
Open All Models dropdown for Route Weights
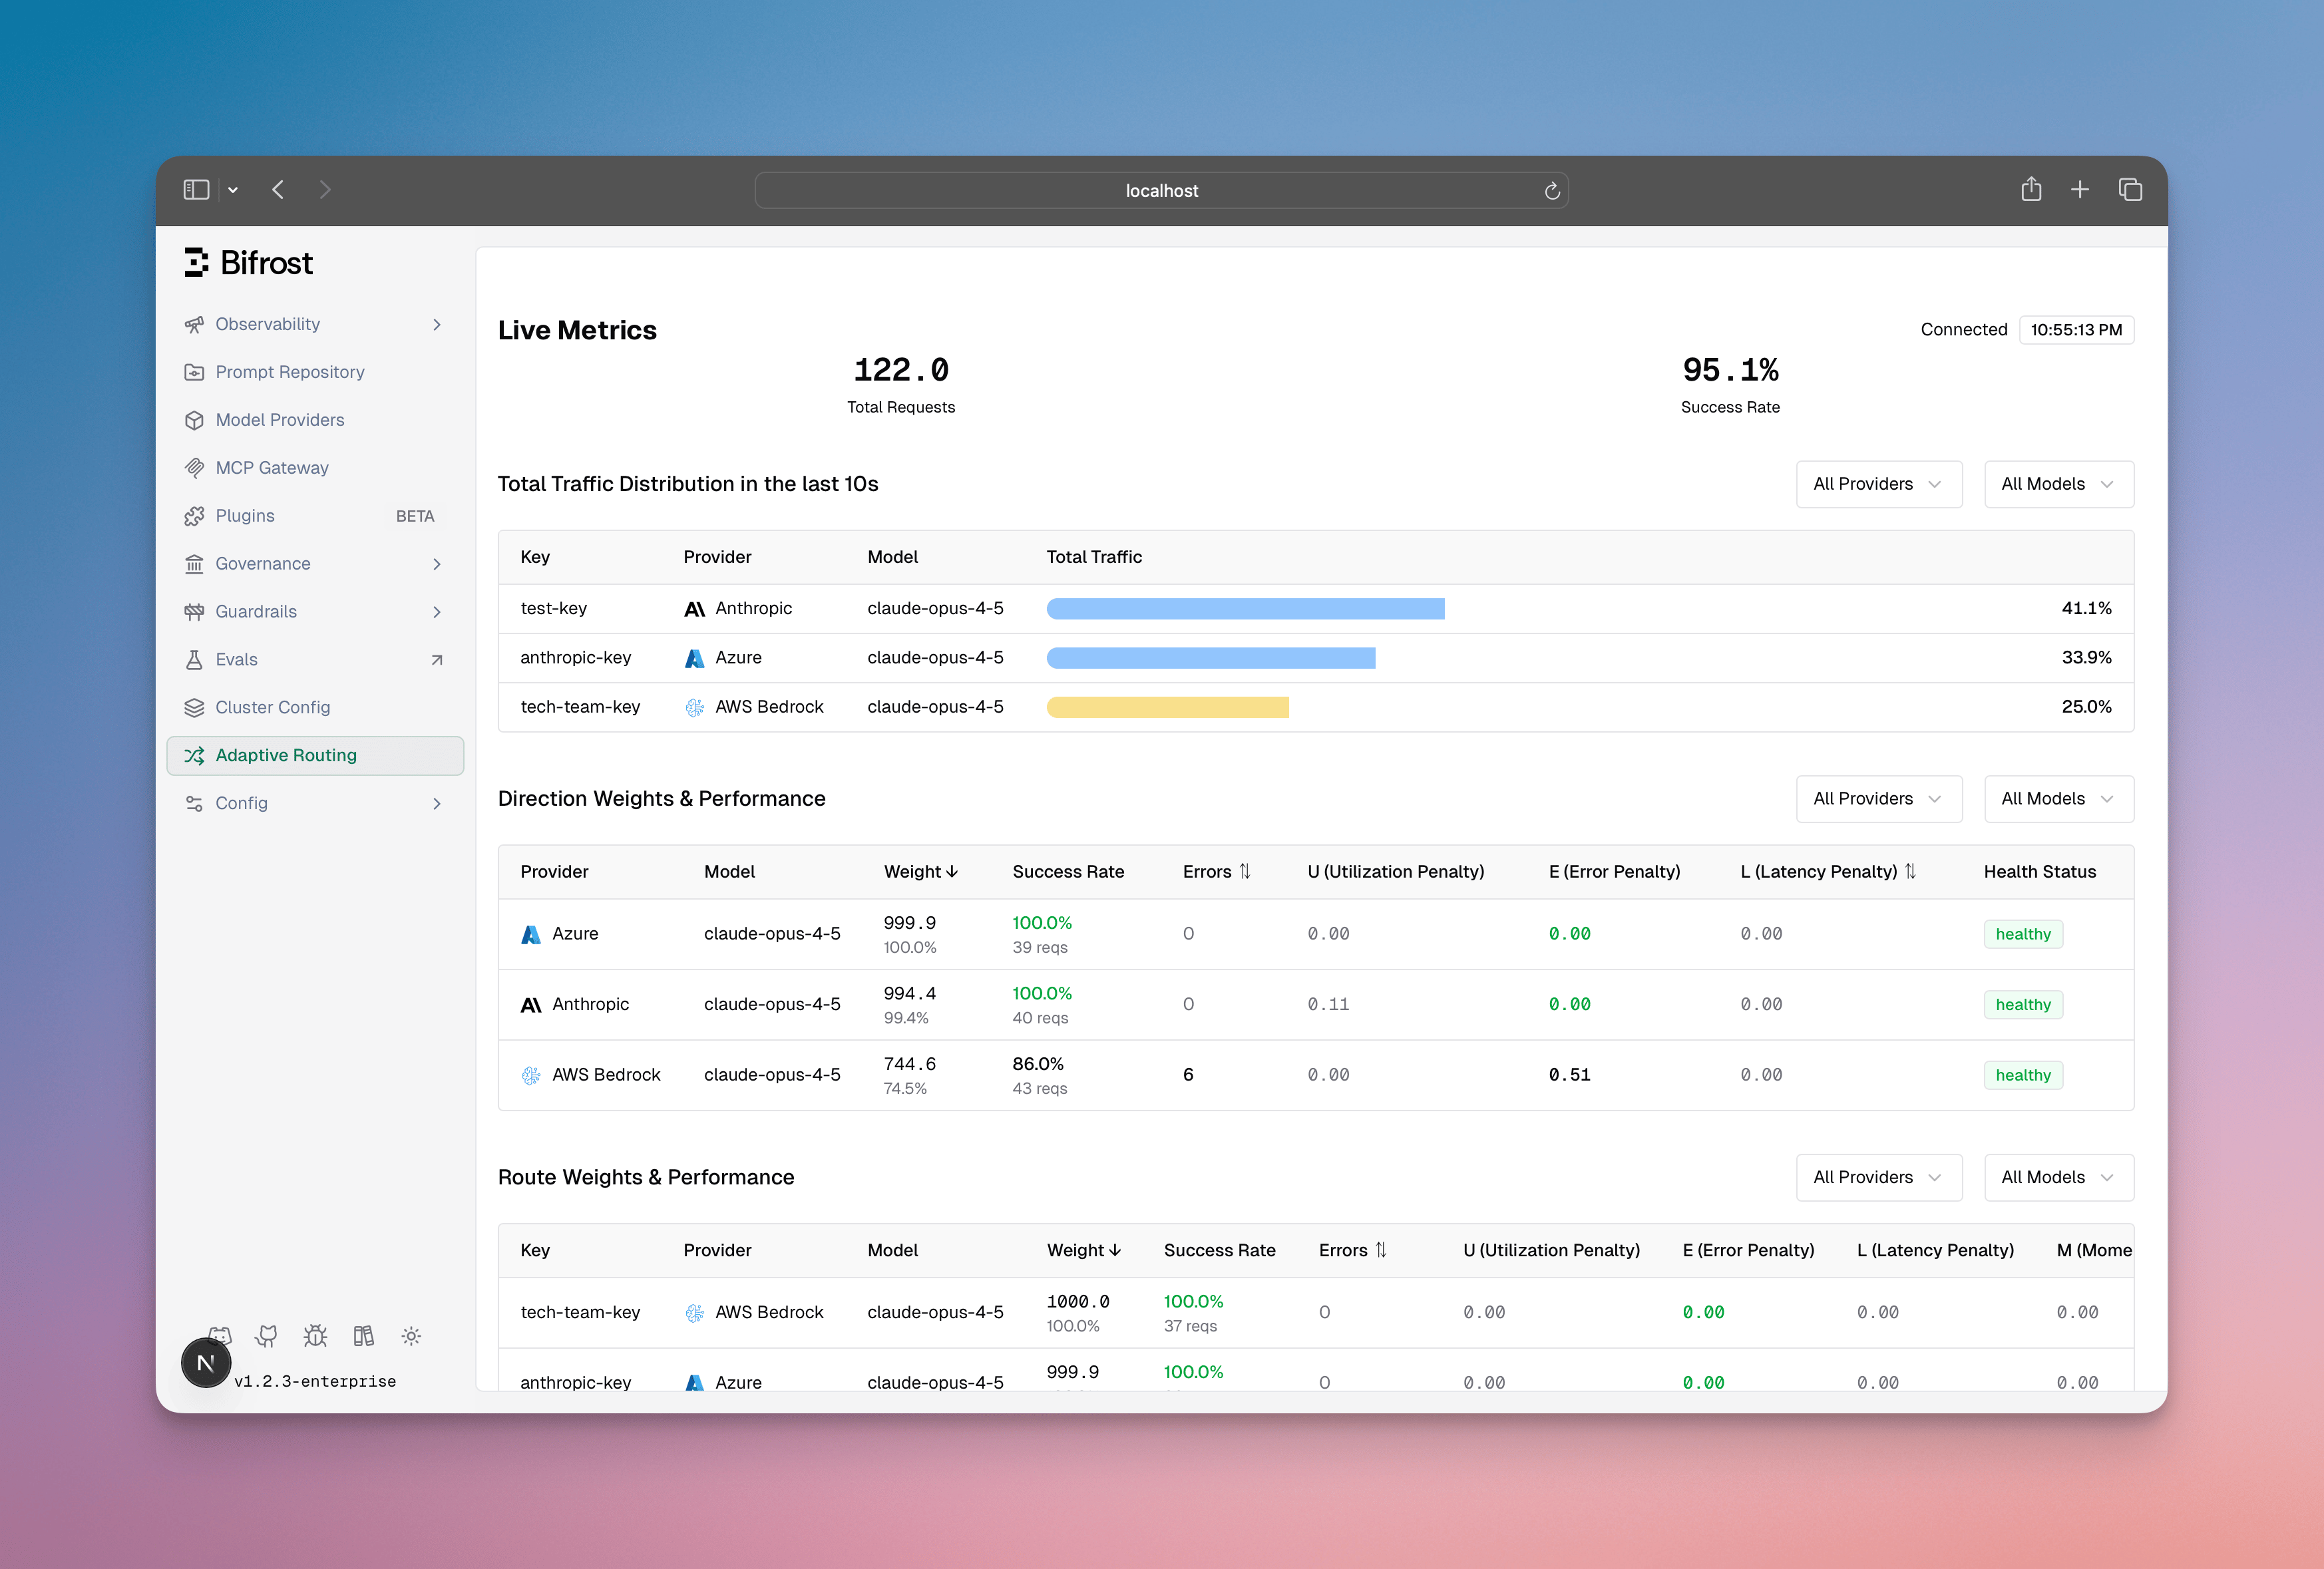pyautogui.click(x=2059, y=1178)
